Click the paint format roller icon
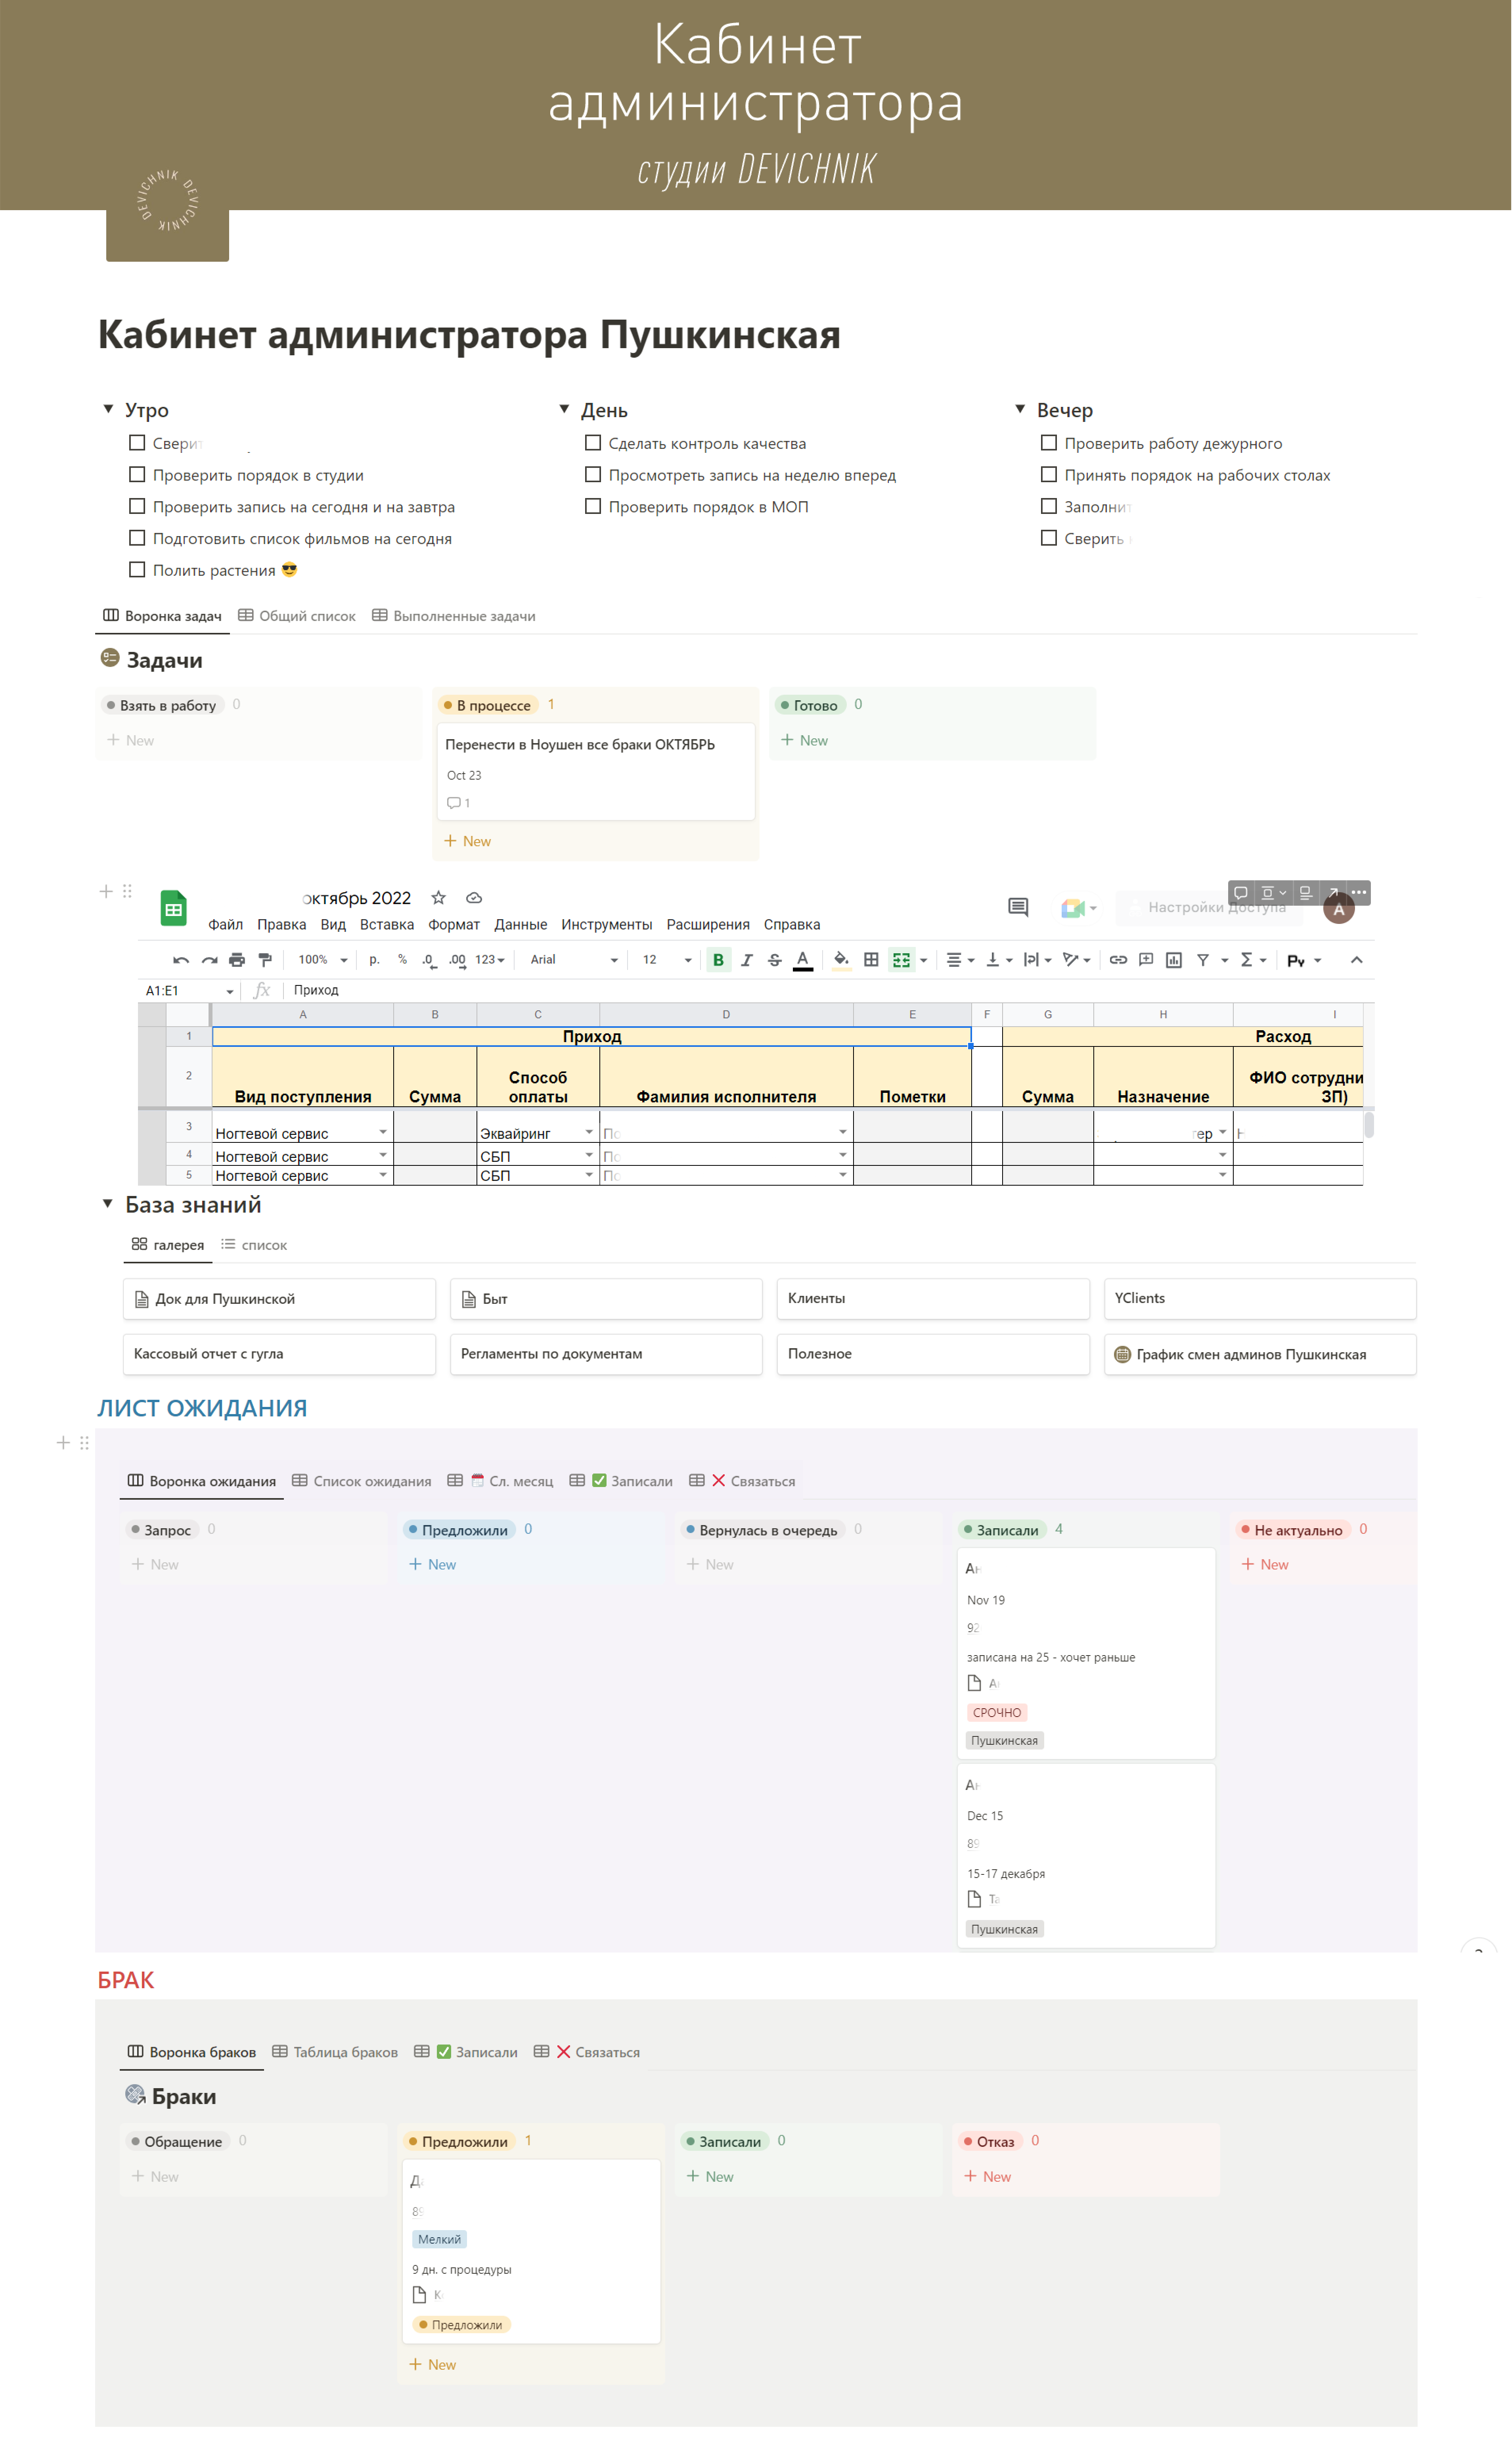The width and height of the screenshot is (1512, 2449). (265, 960)
